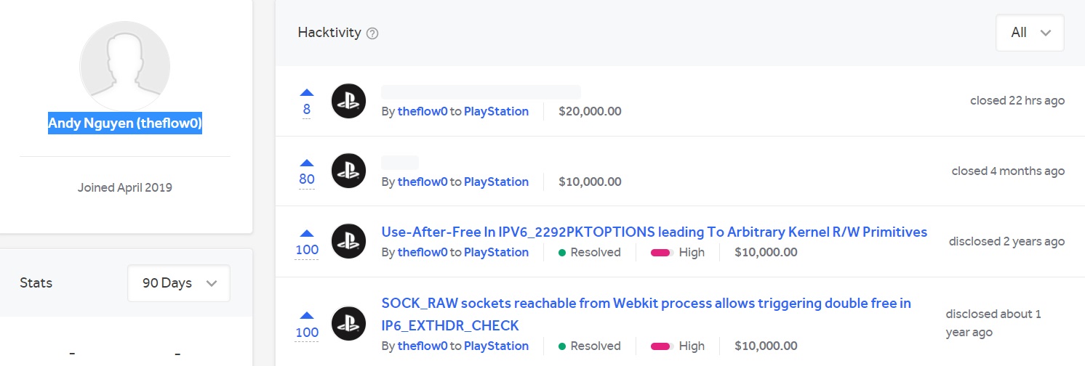
Task: Upvote the IPV6_2292PKTOPTIONS use-after-free report
Action: pyautogui.click(x=307, y=233)
